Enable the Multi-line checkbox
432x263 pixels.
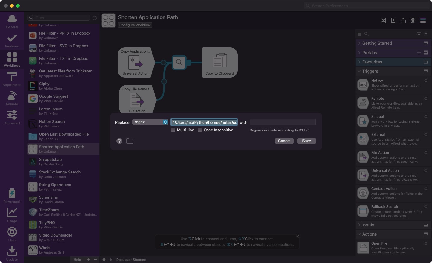(x=173, y=130)
